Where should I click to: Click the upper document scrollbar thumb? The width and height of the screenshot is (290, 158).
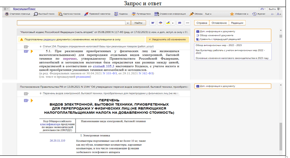pos(281,36)
